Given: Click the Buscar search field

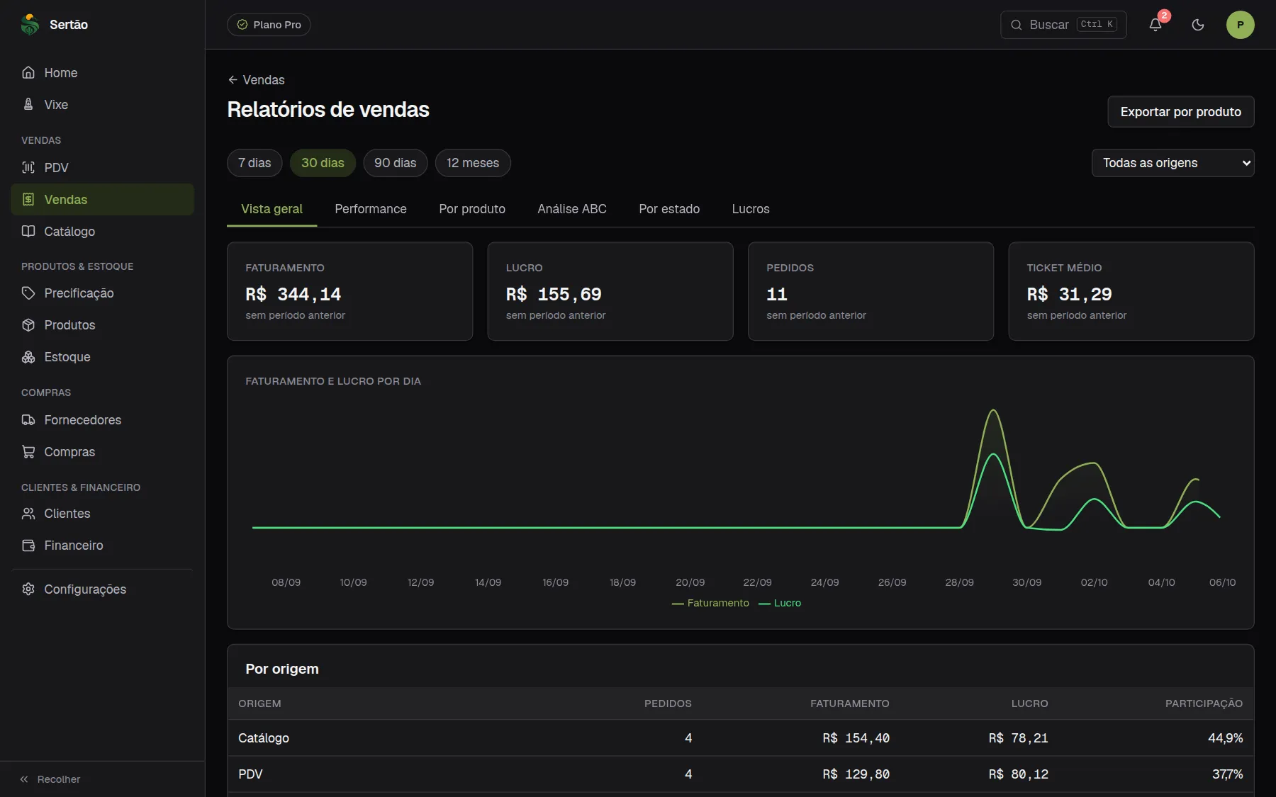Looking at the screenshot, I should coord(1063,25).
